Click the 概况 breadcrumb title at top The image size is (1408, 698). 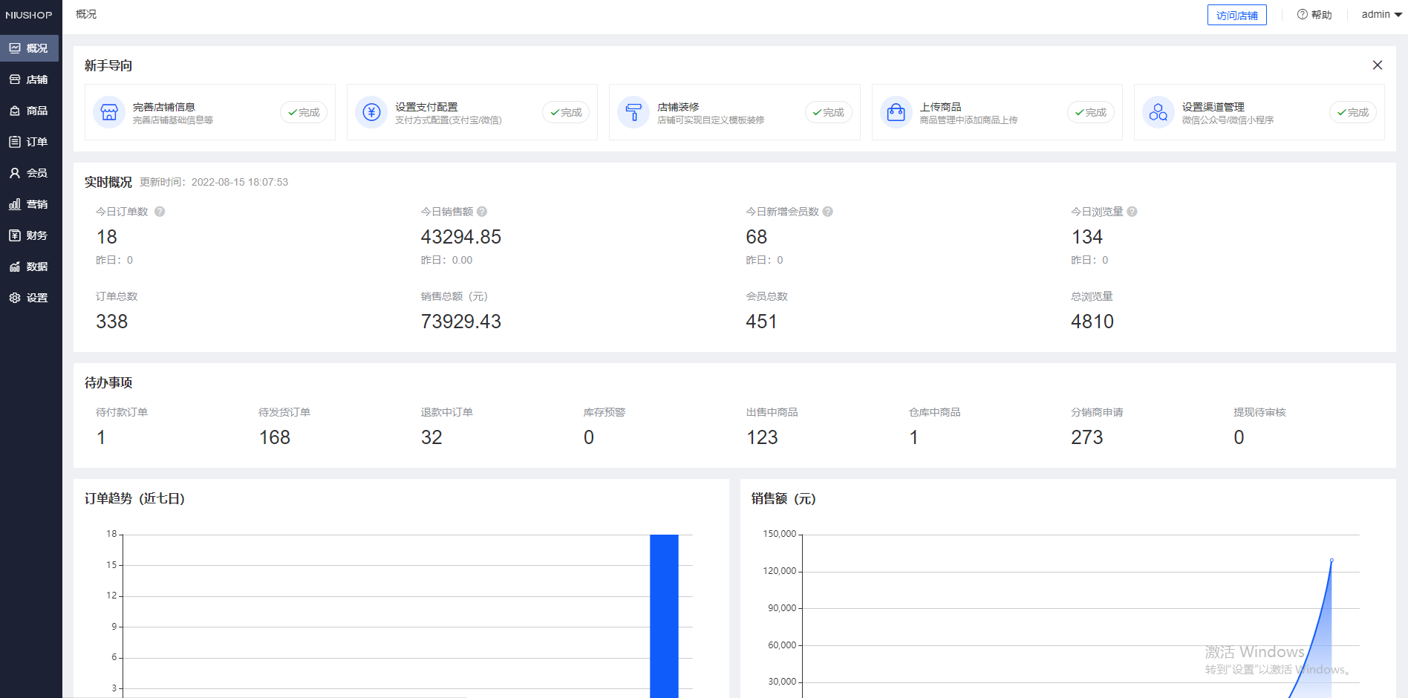click(86, 14)
